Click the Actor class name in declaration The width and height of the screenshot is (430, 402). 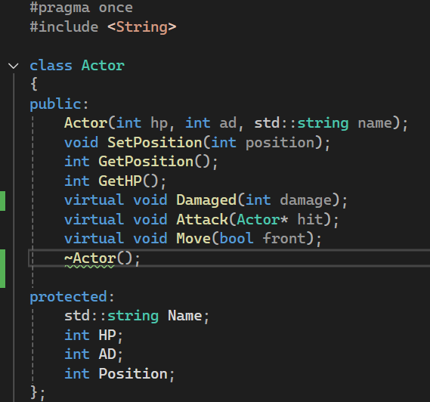[103, 66]
